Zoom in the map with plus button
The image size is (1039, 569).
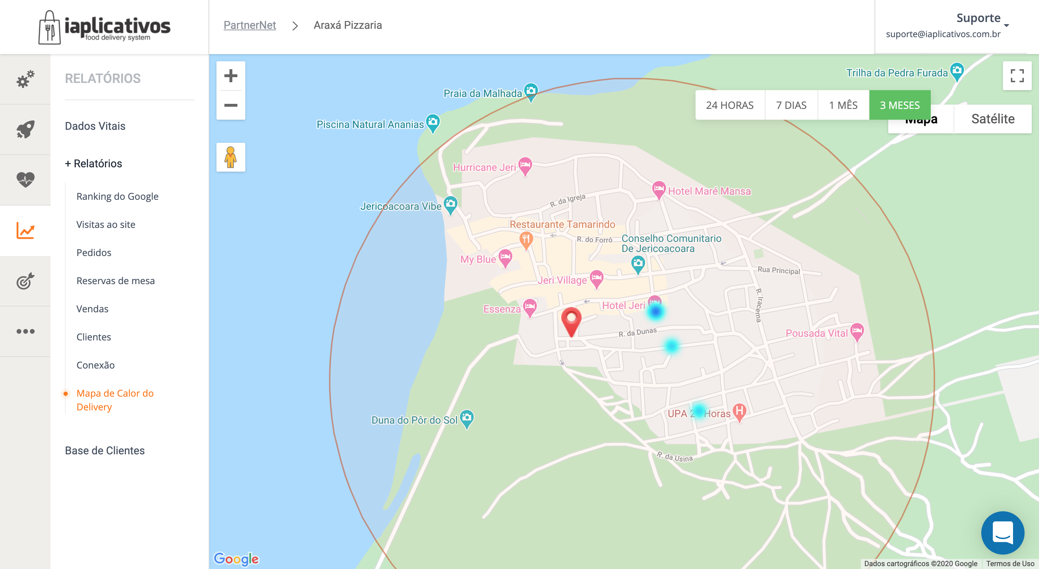(231, 76)
